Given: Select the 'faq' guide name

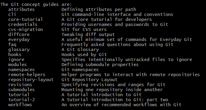Looking at the screenshot, I should [x=12, y=45].
